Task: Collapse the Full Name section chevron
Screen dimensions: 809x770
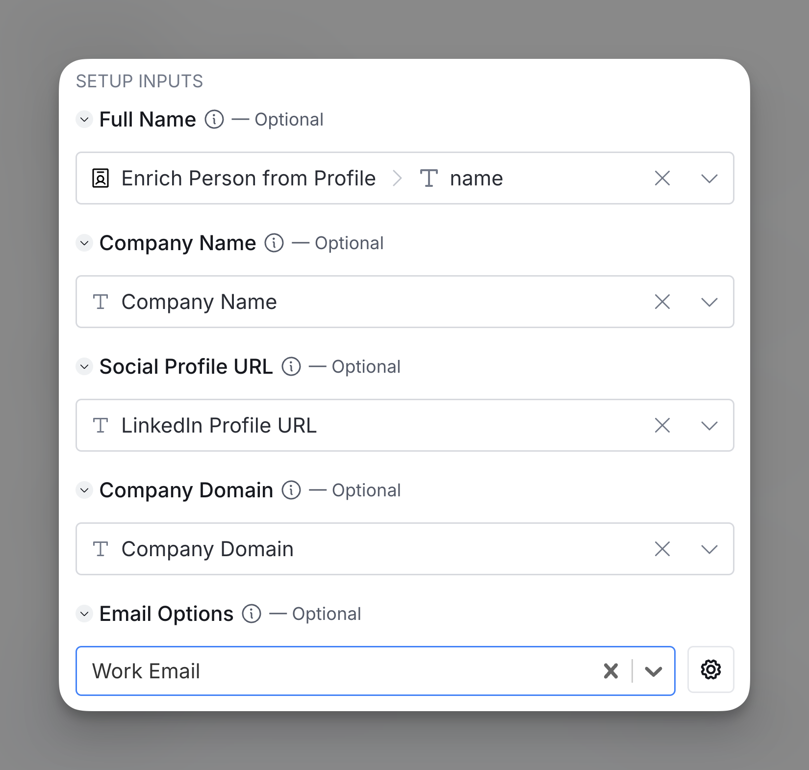Action: point(84,119)
